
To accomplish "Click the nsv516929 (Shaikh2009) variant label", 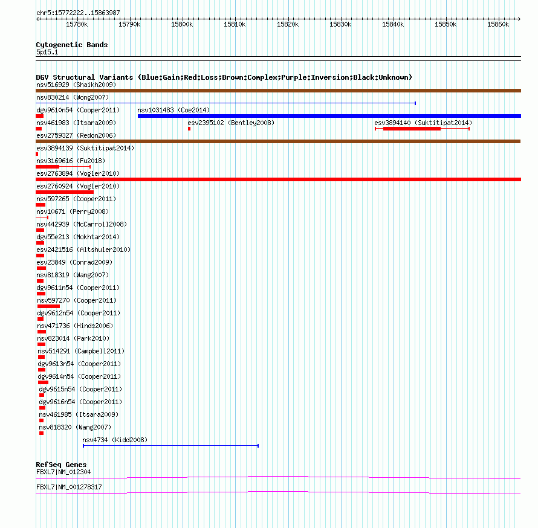I will click(x=76, y=85).
